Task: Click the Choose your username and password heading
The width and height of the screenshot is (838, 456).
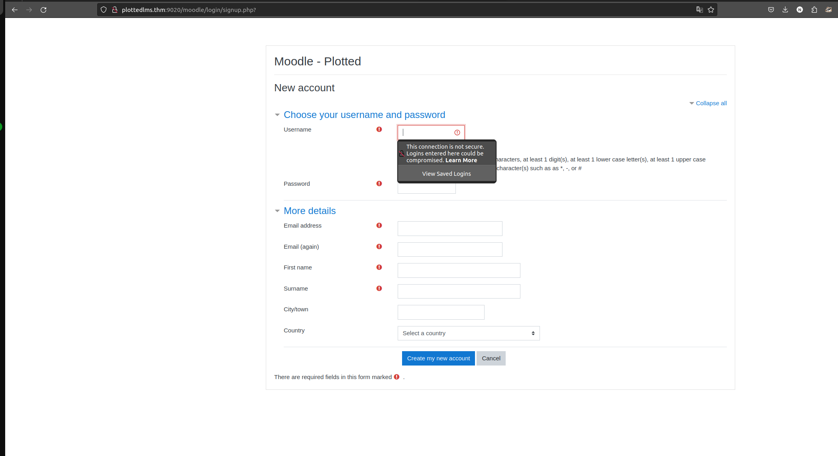Action: 364,115
